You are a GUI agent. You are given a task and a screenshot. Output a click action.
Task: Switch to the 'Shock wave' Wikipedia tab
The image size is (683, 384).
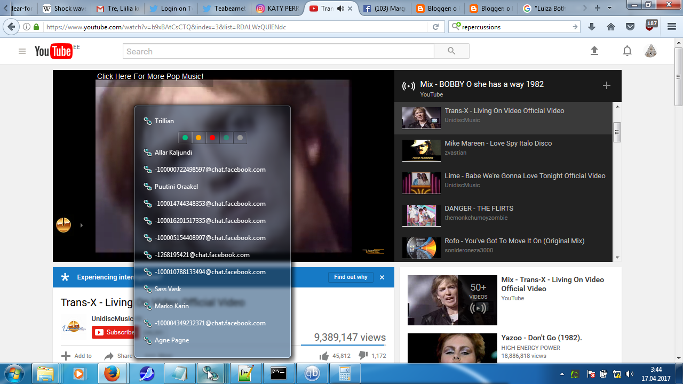(x=64, y=9)
